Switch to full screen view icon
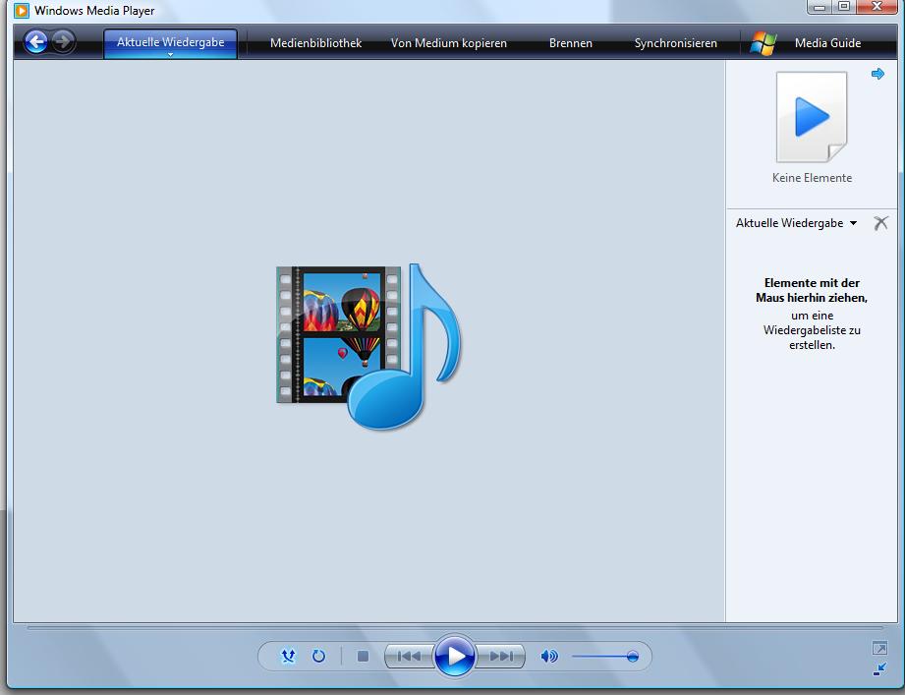905x695 pixels. click(x=879, y=648)
